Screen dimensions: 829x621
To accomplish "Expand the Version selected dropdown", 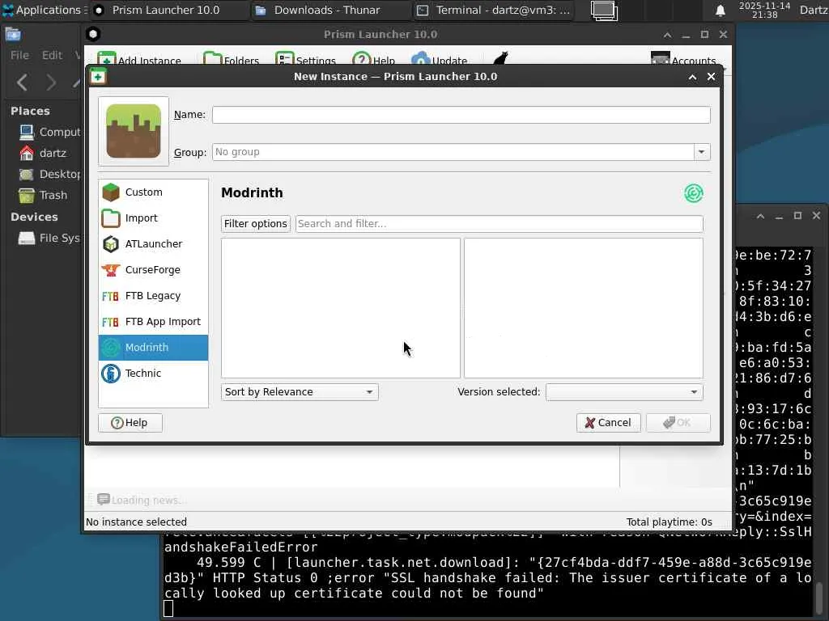I will 624,392.
